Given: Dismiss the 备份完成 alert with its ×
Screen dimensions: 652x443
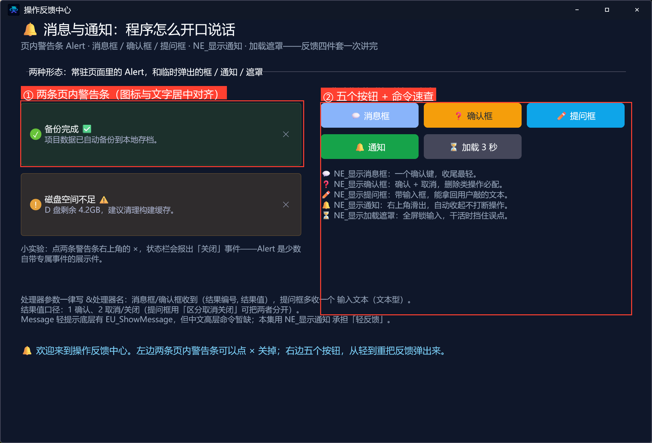Looking at the screenshot, I should 286,134.
